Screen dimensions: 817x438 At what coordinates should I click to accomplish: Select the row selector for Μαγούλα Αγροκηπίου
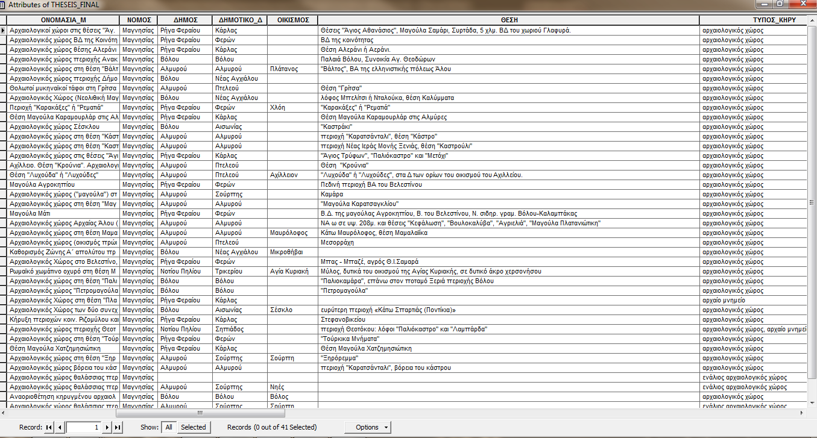(x=4, y=184)
